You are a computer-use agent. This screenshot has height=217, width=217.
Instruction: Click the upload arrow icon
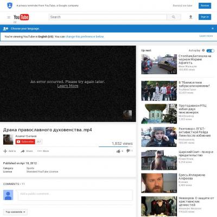coord(190,17)
